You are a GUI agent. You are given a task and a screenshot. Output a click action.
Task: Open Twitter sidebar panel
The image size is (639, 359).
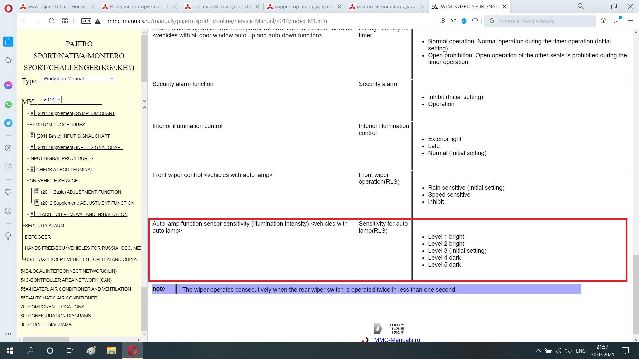[x=8, y=123]
